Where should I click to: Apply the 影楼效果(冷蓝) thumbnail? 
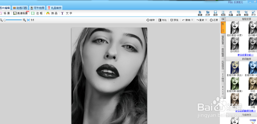tap(253, 68)
